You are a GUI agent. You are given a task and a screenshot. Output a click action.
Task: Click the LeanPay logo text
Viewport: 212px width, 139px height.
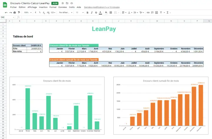[x=104, y=29]
